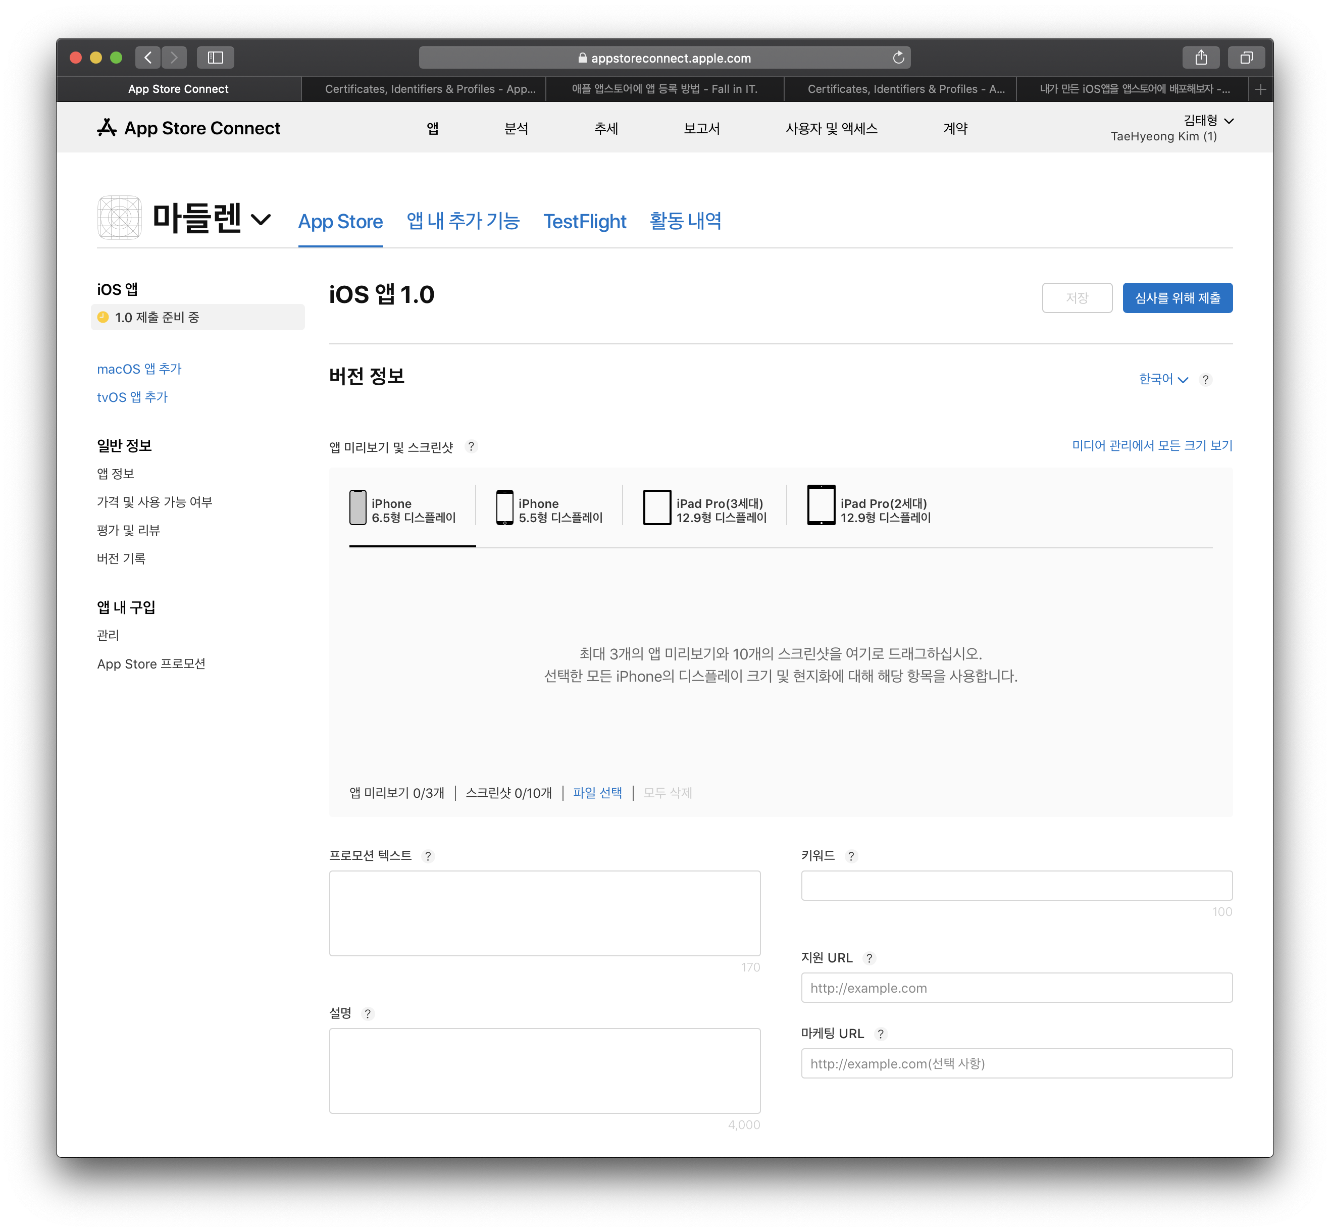This screenshot has height=1232, width=1330.
Task: Expand the 마들렌 app name dropdown
Action: click(261, 219)
